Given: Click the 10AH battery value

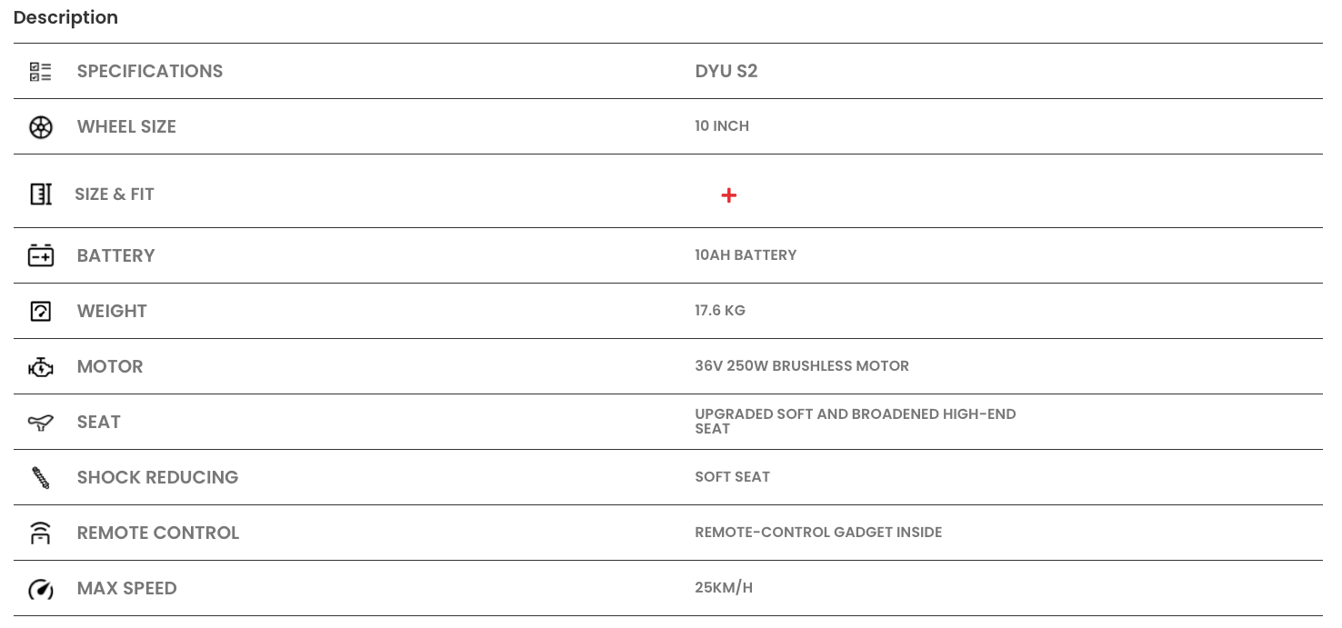Looking at the screenshot, I should tap(746, 255).
